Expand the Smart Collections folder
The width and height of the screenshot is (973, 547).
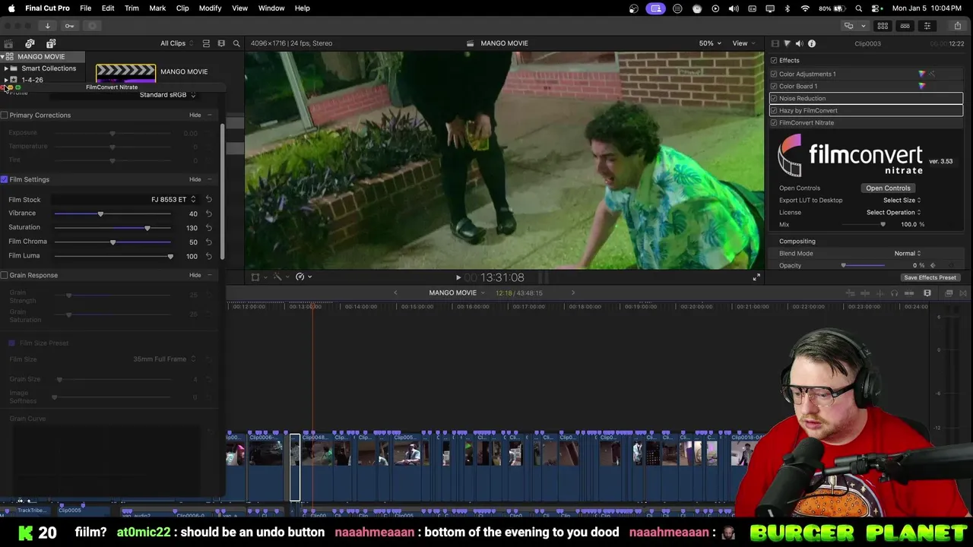[6, 68]
